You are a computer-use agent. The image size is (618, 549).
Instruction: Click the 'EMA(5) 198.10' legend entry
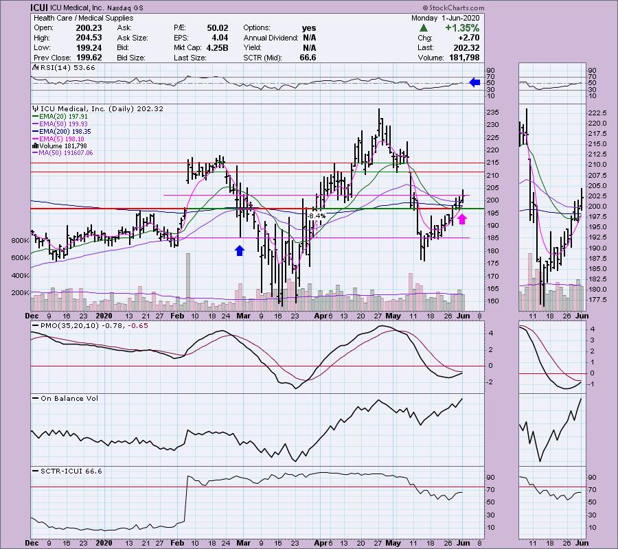point(62,139)
